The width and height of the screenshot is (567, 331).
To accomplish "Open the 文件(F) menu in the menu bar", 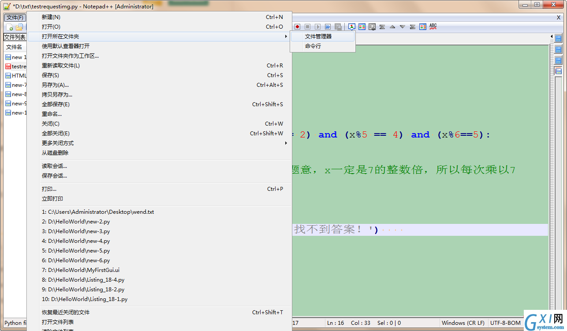I will (x=15, y=18).
